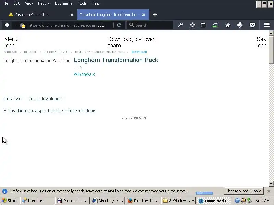274x205 pixels.
Task: Close the Download Longhorn Transformation tab
Action: [144, 15]
